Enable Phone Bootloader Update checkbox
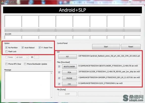 pos(25,64)
